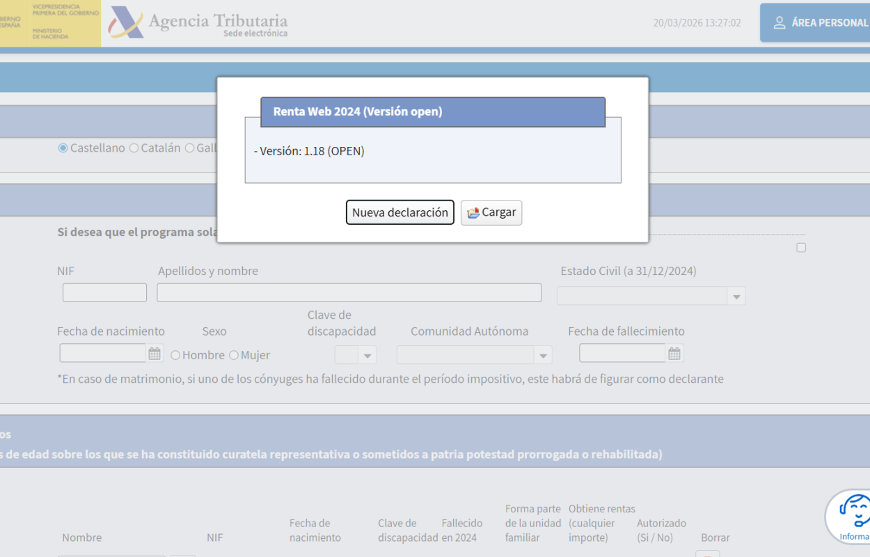The image size is (870, 557).
Task: Expand the Comunidad Autónoma dropdown
Action: [543, 355]
